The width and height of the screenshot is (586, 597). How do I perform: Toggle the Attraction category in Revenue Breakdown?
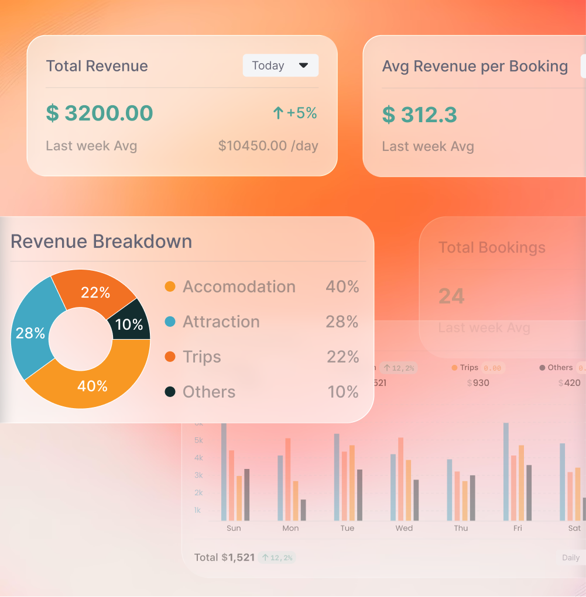coord(221,322)
